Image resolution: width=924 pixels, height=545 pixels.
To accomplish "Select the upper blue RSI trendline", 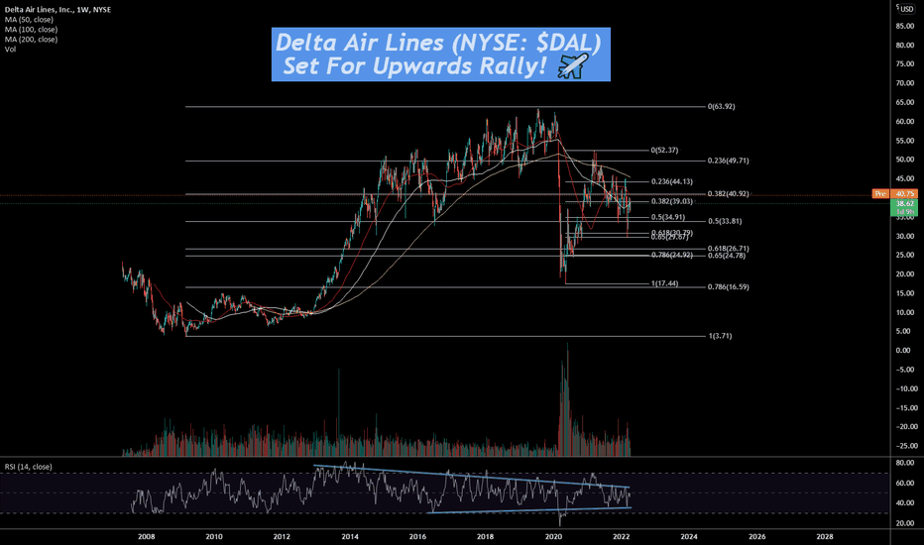I will (472, 476).
